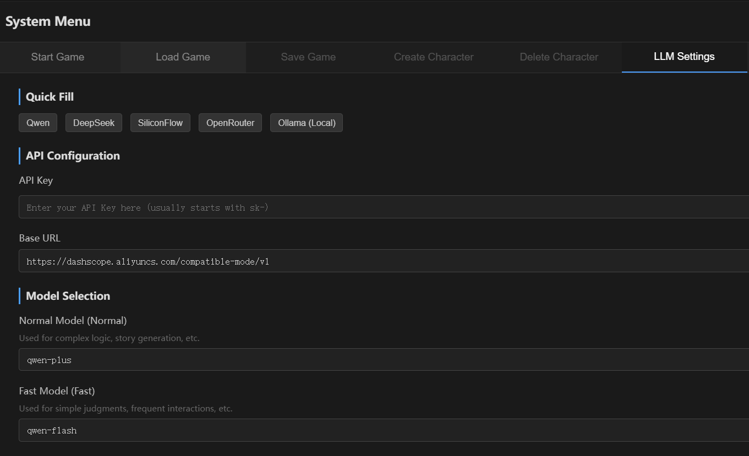Viewport: 749px width, 456px height.
Task: Select the OpenRouter provider preset
Action: (230, 123)
